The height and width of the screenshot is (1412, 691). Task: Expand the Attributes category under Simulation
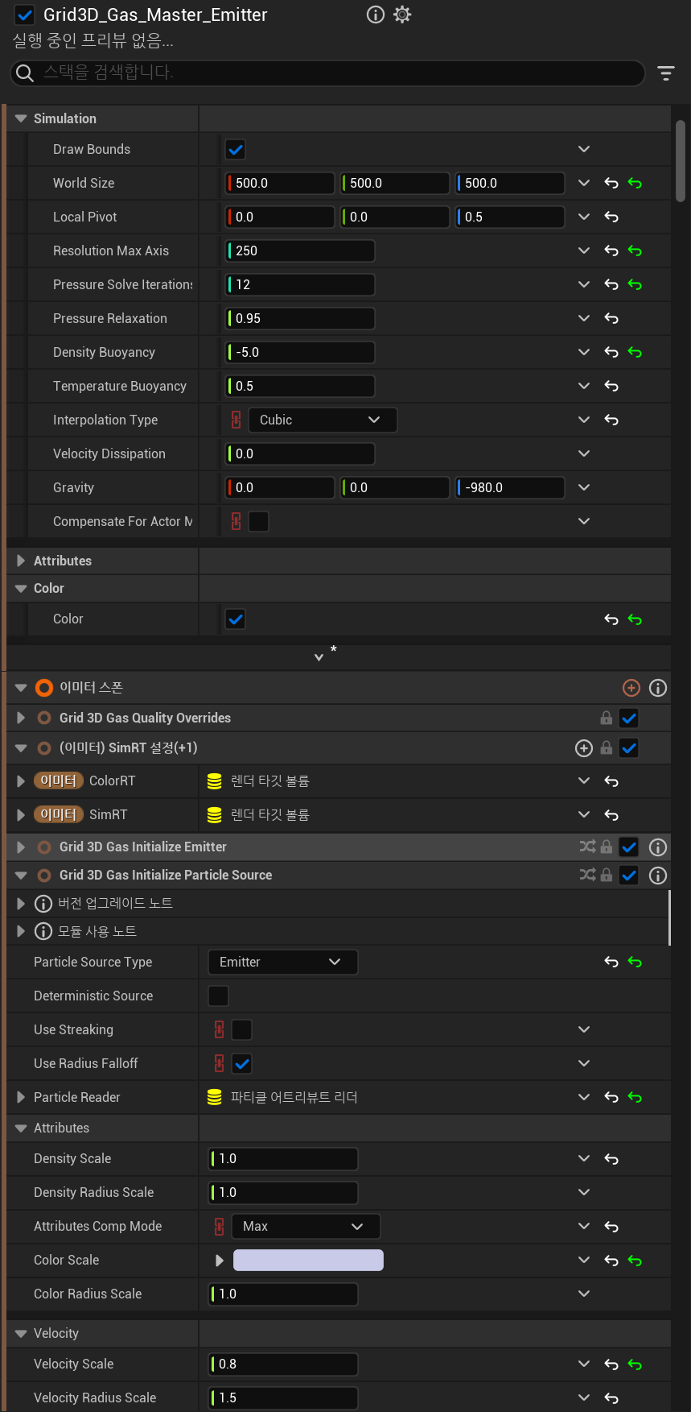point(21,561)
